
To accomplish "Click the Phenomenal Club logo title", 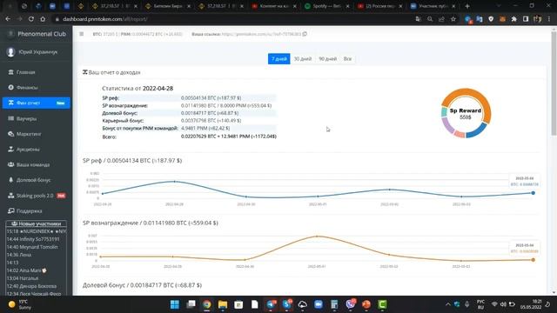I will [42, 34].
